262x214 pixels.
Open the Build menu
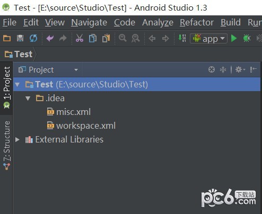point(231,22)
